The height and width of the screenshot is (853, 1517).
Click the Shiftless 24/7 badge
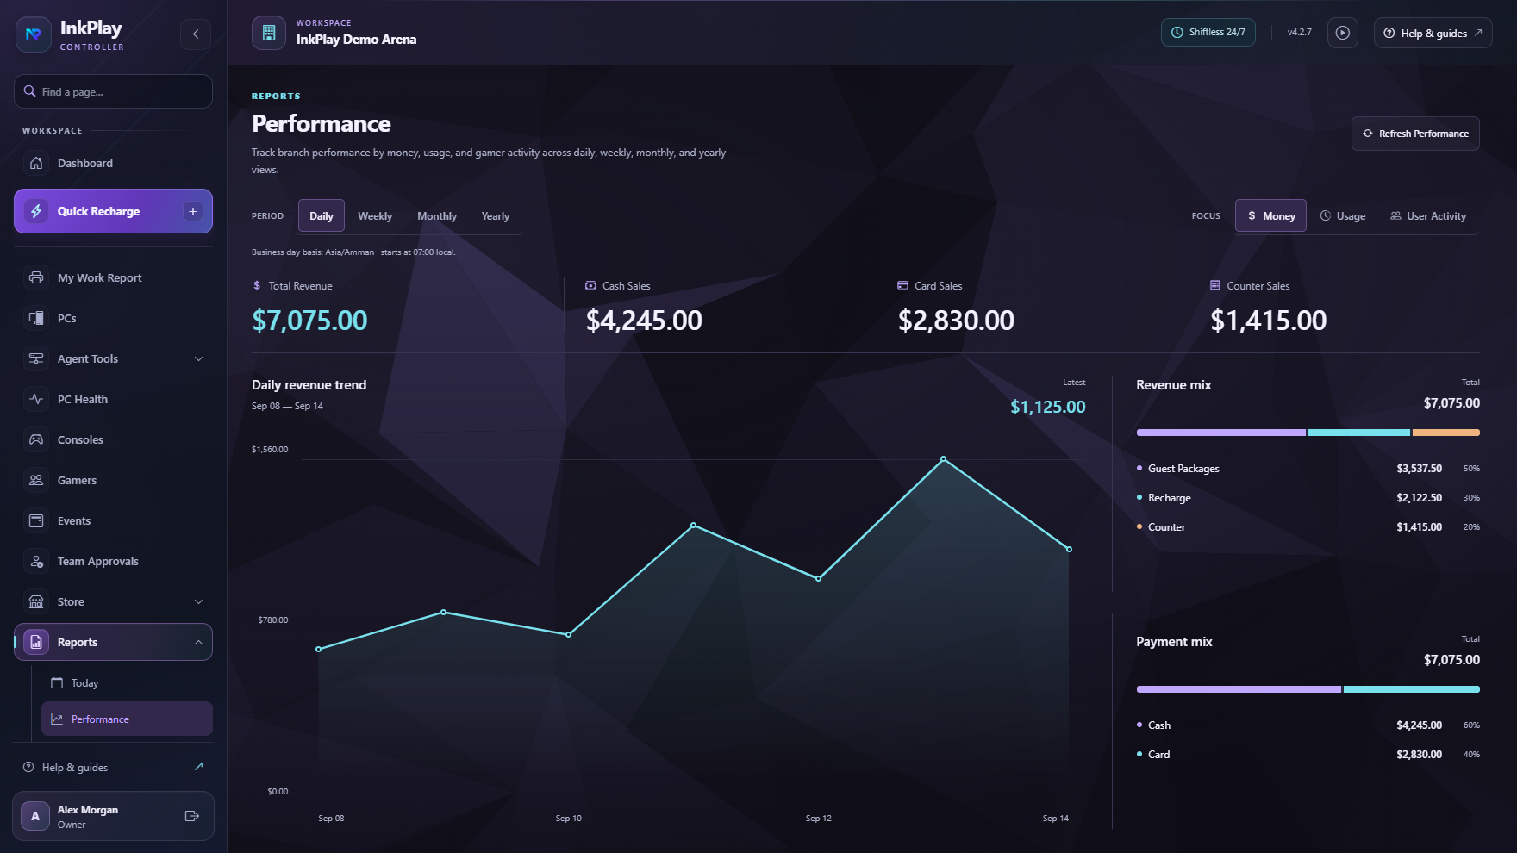point(1208,32)
